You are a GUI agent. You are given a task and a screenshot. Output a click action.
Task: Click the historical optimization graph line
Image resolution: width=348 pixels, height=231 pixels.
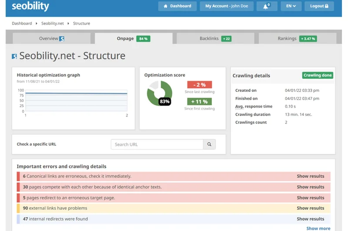pyautogui.click(x=76, y=93)
